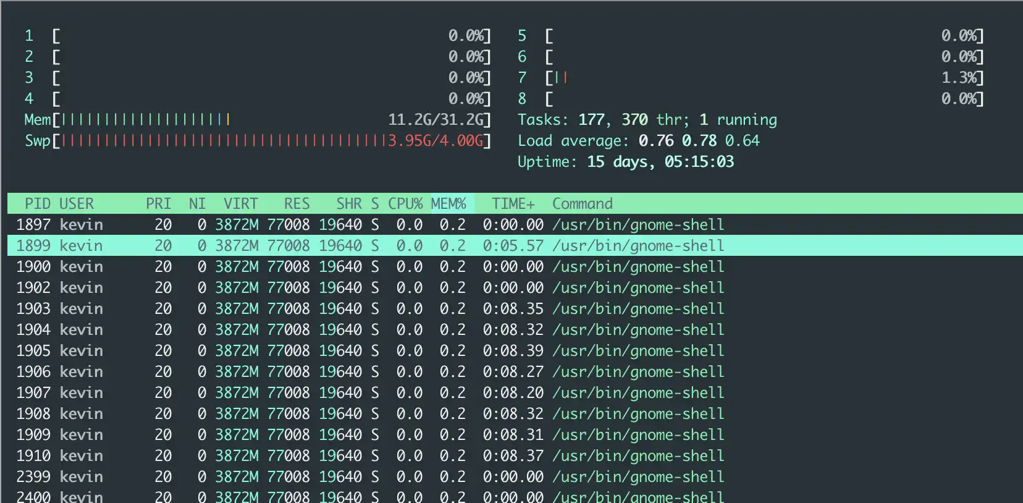The image size is (1023, 503).
Task: Click CPU 1 meter label
Action: pyautogui.click(x=29, y=36)
